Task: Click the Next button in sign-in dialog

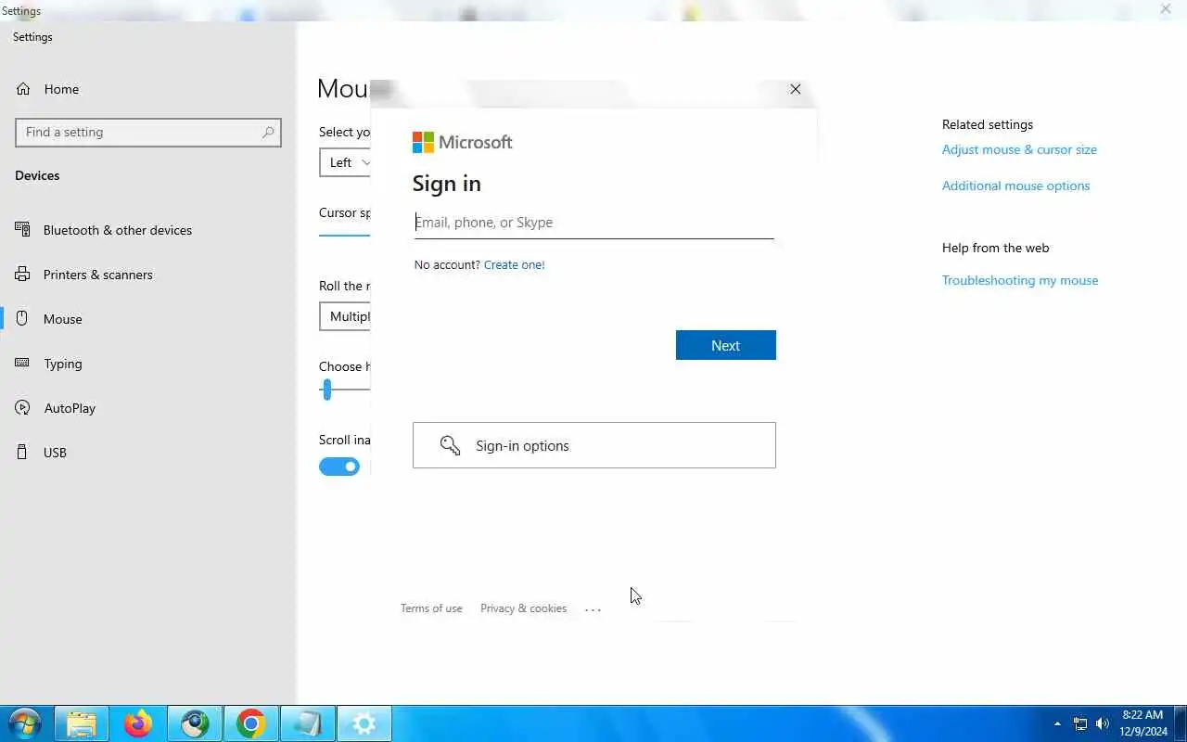Action: point(725,345)
